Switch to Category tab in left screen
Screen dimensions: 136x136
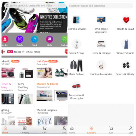[25, 130]
